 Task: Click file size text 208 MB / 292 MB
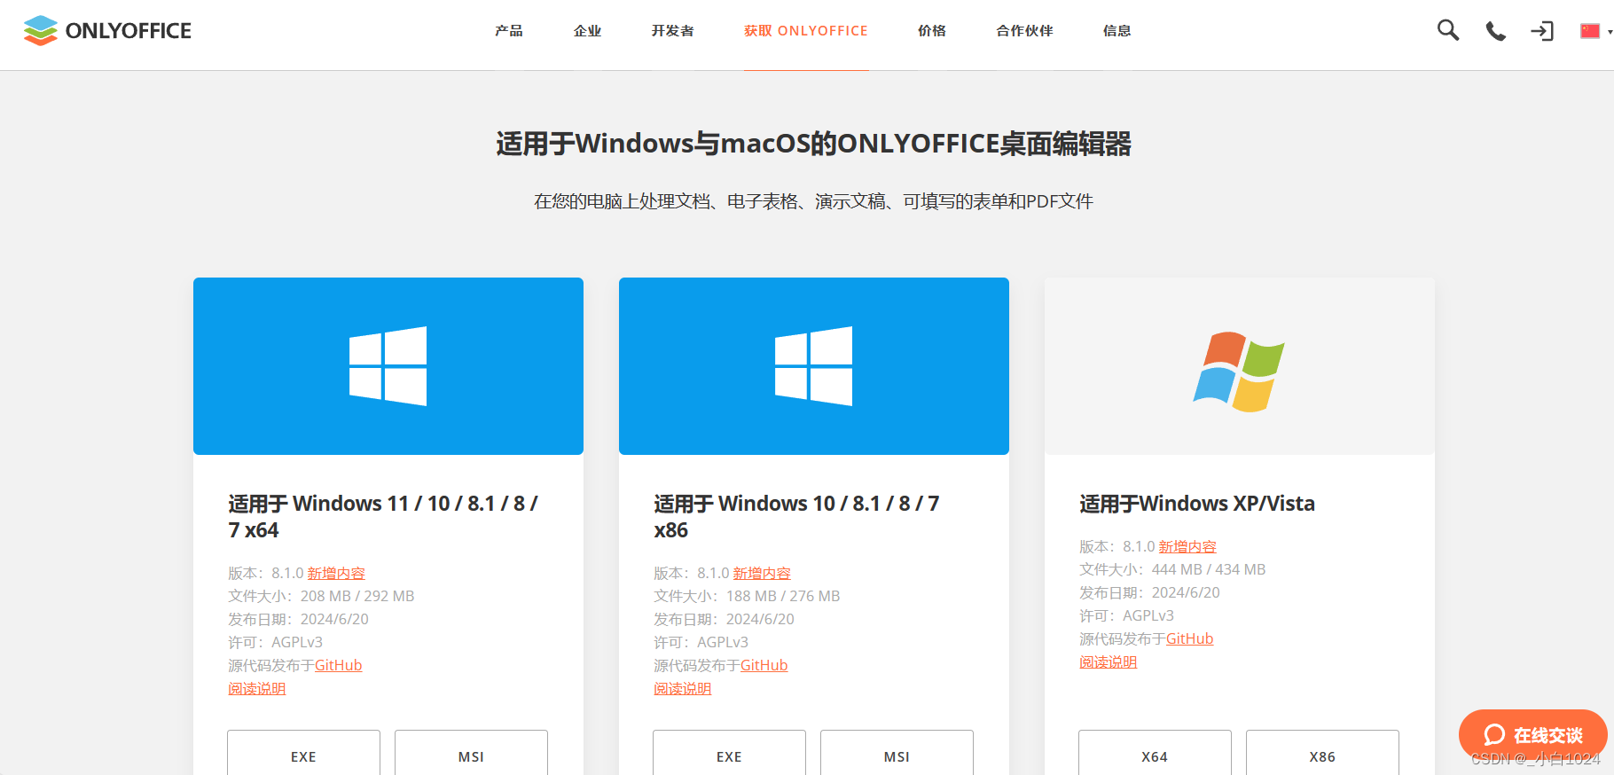[x=357, y=596]
